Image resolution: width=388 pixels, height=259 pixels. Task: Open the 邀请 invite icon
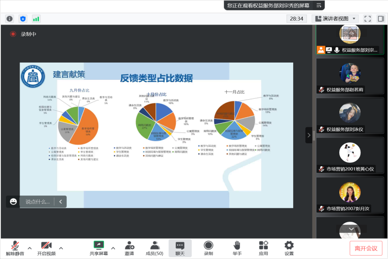(x=129, y=248)
